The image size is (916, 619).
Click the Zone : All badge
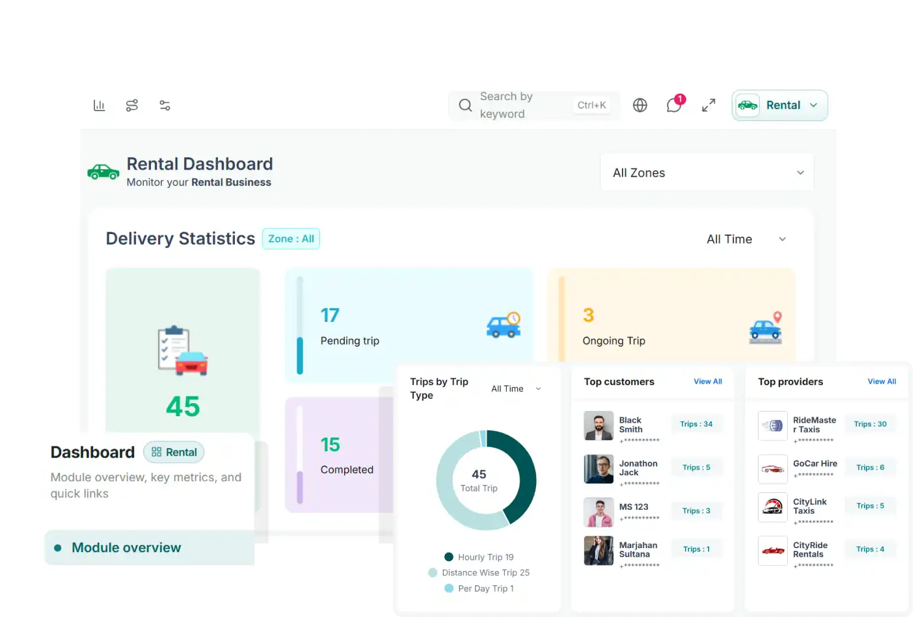click(291, 239)
